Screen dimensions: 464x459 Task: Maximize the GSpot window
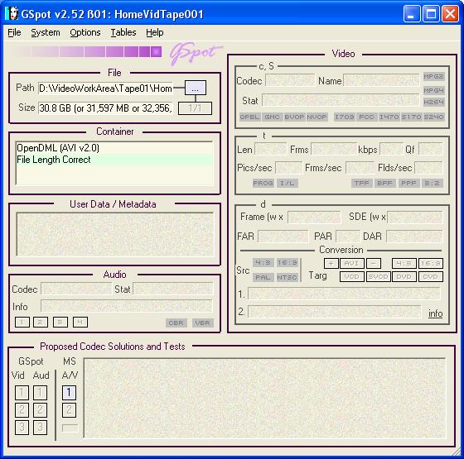coord(431,13)
